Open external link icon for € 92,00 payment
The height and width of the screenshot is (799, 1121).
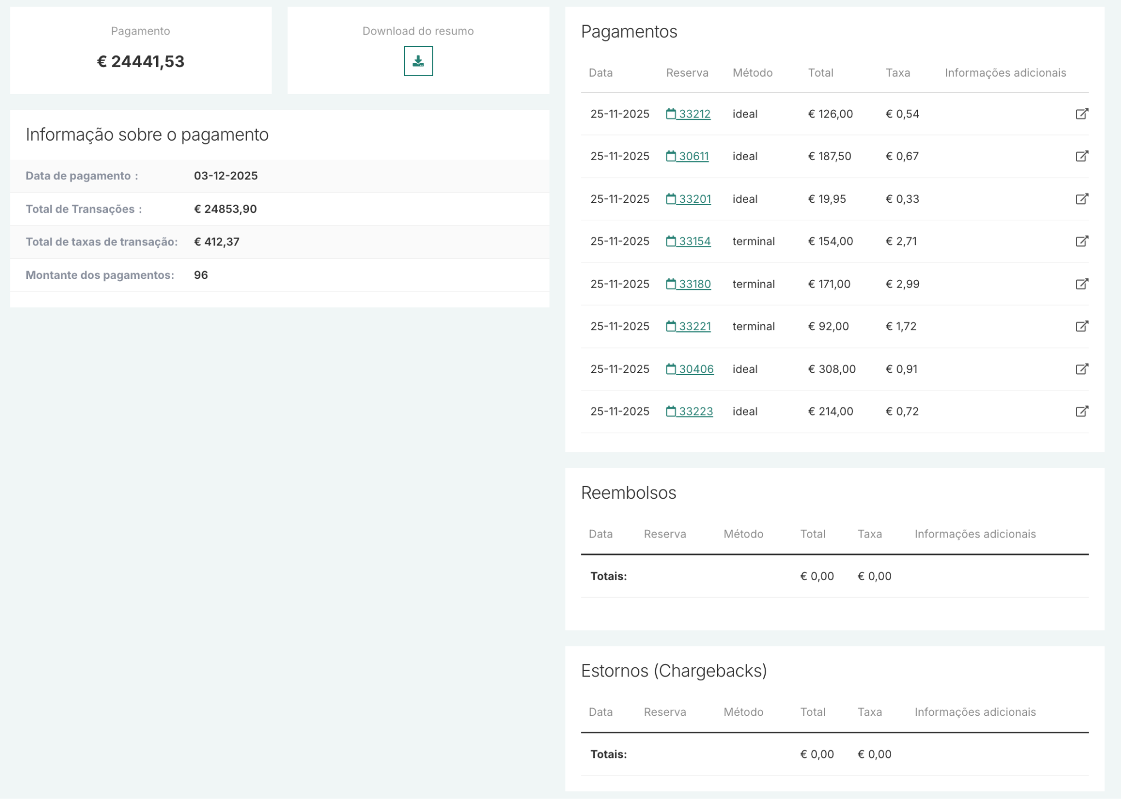[1082, 326]
